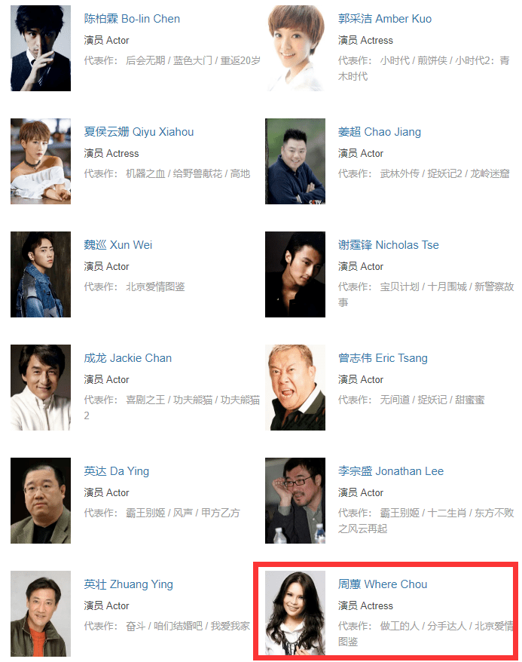Open the 魏巡 Xun Wei profile link
The image size is (522, 662).
pos(118,245)
